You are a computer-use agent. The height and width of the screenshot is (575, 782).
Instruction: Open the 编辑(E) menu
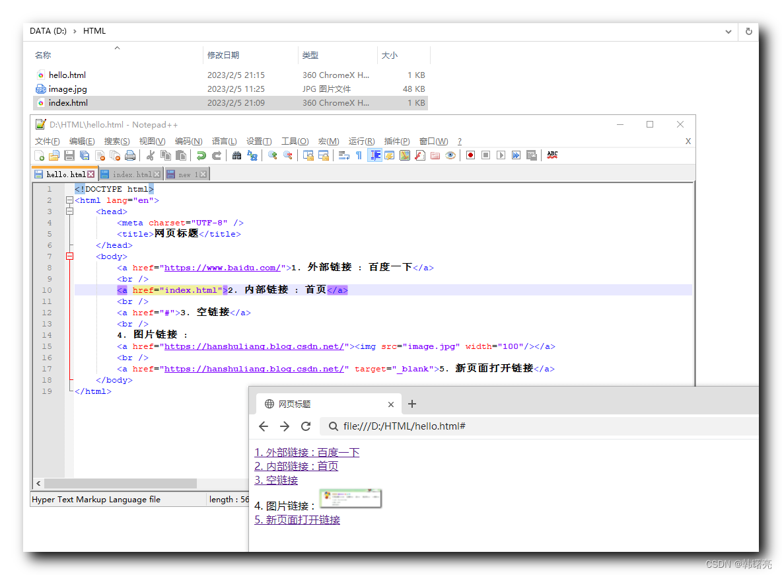pos(82,141)
